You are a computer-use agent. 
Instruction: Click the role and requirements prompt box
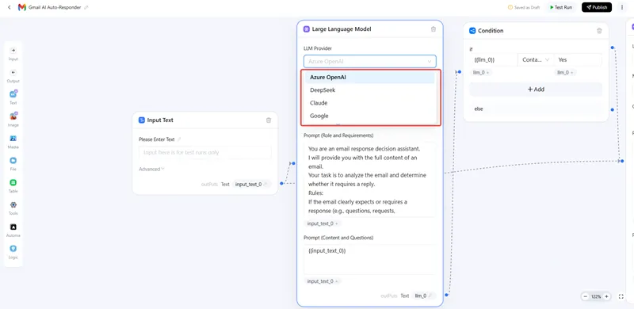370,179
